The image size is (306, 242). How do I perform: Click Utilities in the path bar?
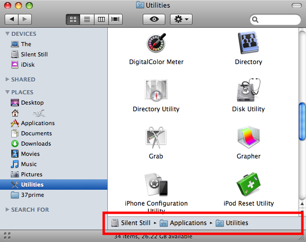(x=232, y=223)
